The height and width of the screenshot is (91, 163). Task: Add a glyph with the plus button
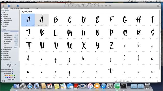pos(22,81)
